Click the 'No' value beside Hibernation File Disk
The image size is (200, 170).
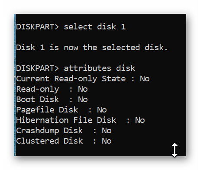click(x=140, y=120)
